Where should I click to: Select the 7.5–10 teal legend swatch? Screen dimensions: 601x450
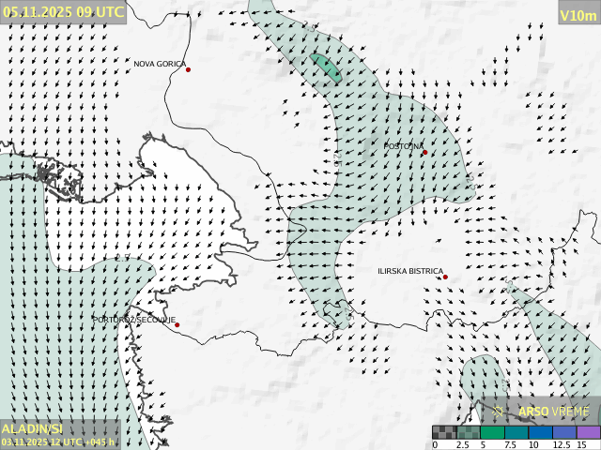(x=516, y=432)
